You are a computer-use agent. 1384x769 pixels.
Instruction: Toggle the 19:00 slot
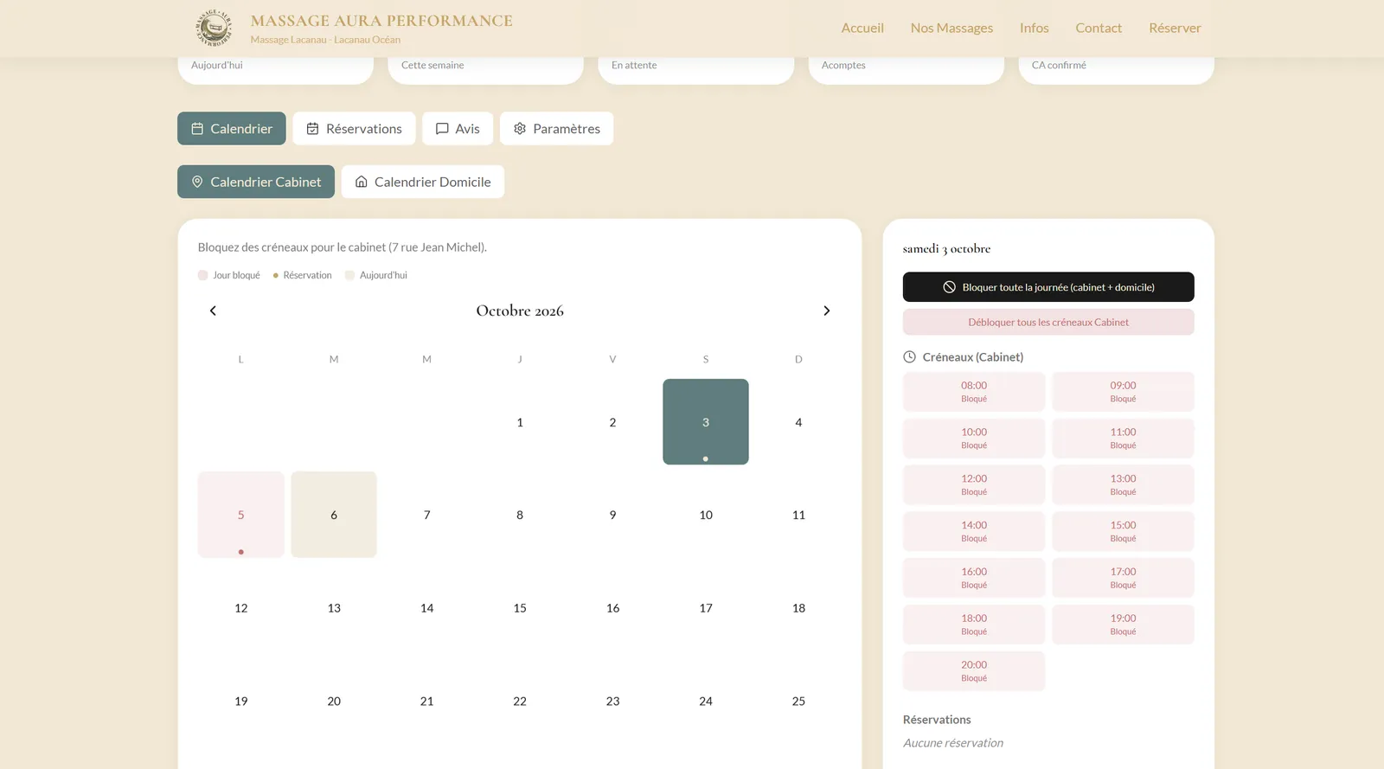(x=1123, y=625)
